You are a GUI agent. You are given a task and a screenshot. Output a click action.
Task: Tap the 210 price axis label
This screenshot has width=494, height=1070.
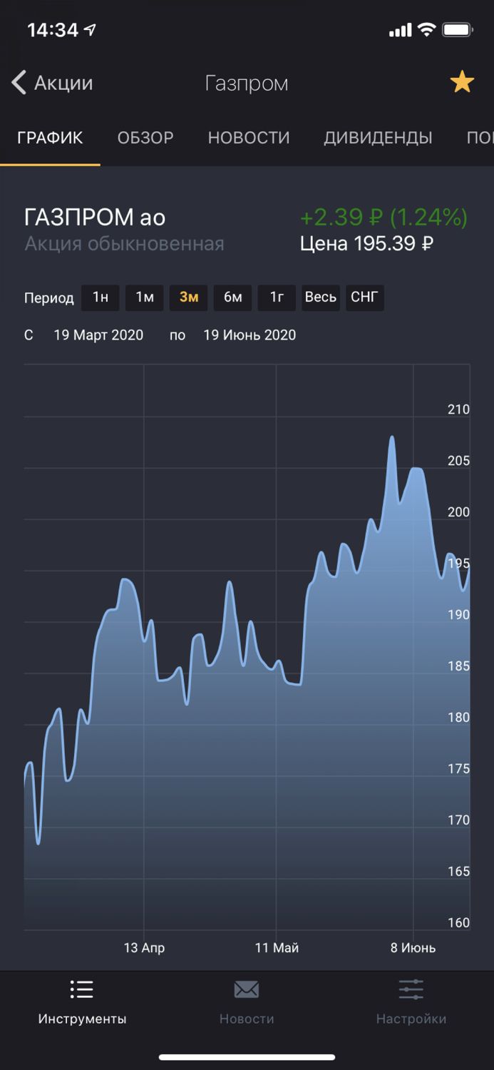[x=458, y=409]
